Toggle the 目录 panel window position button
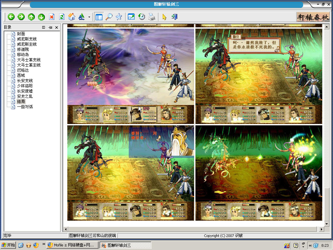The width and height of the screenshot is (333, 250). coord(44,27)
